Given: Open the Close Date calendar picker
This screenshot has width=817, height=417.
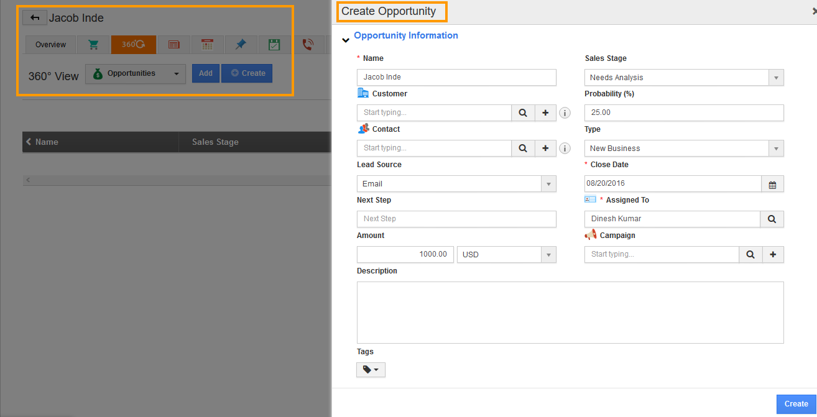Looking at the screenshot, I should click(772, 184).
